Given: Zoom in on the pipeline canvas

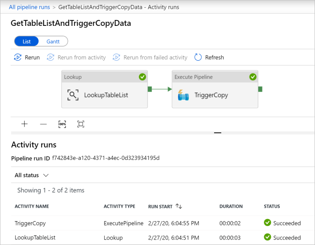Looking at the screenshot, I should 25,124.
